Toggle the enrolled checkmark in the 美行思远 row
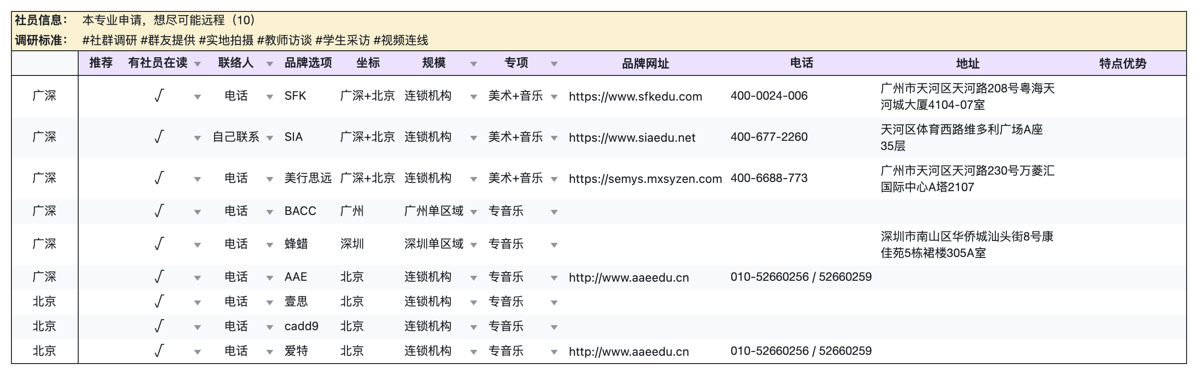Screen dimensions: 1198x375 click(x=159, y=178)
